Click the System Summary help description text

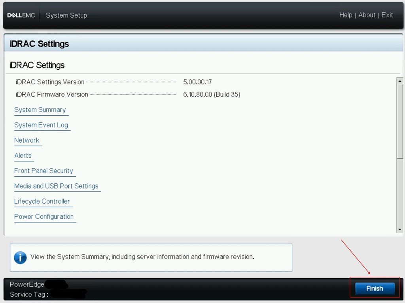[142, 257]
